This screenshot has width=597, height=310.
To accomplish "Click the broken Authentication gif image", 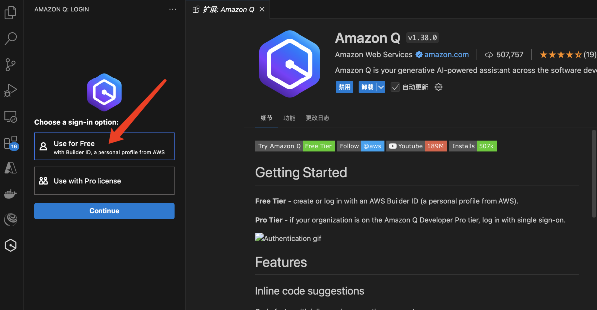I will [289, 238].
